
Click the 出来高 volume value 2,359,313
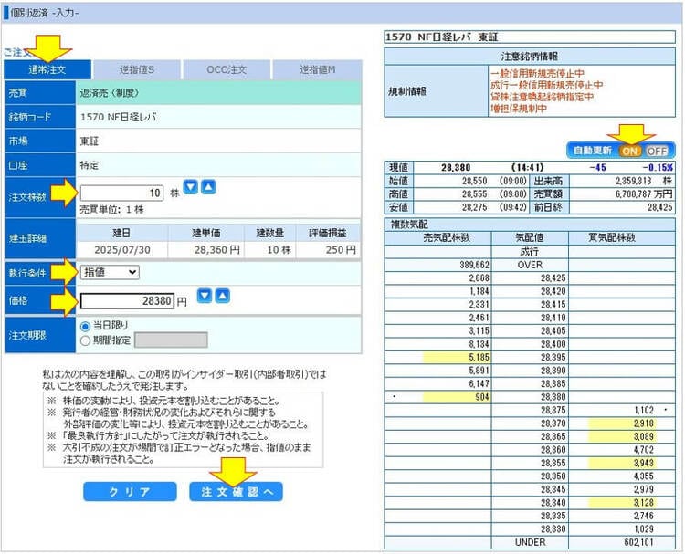634,181
